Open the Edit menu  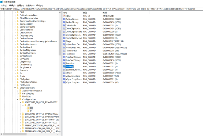point(12,6)
